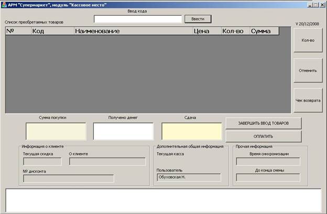The width and height of the screenshot is (327, 214).
Task: Click the Кол-во button on the right
Action: coord(308,40)
